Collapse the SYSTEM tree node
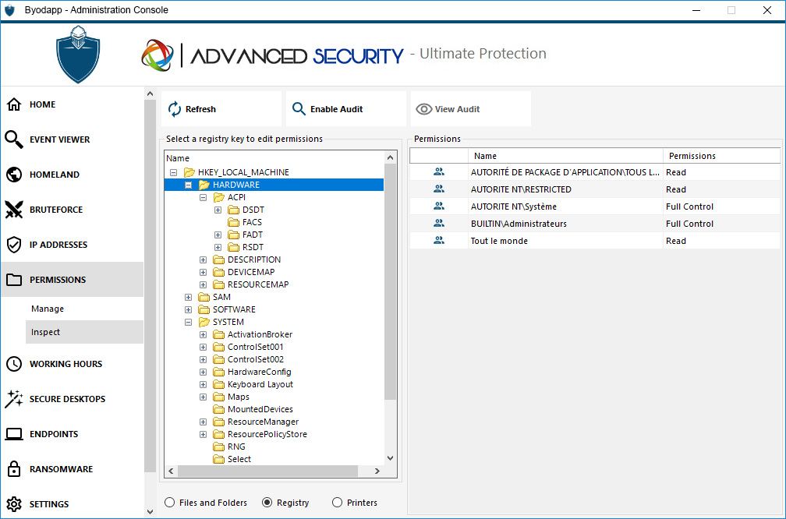 189,322
